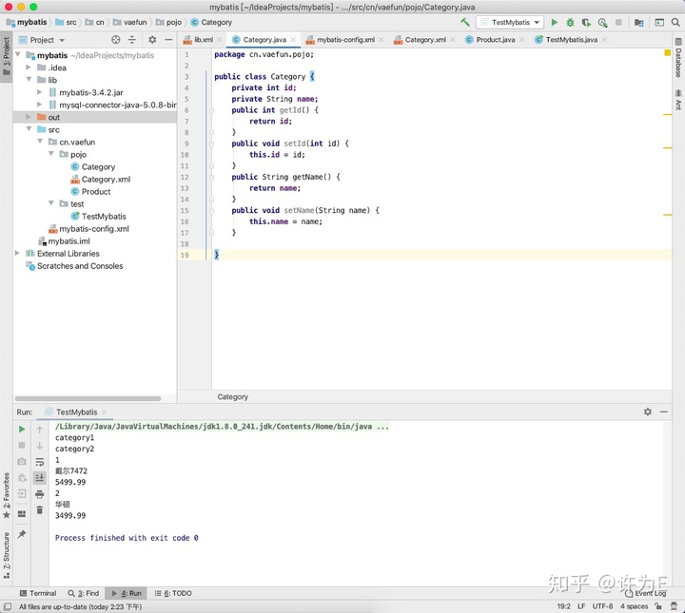Click the Project panel horizontal scrollbar

click(x=88, y=398)
